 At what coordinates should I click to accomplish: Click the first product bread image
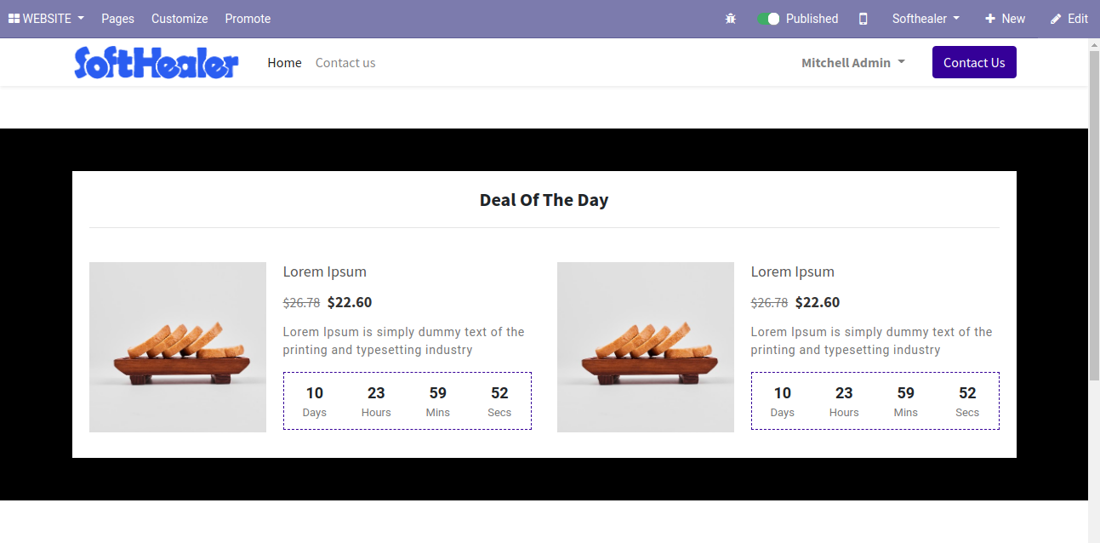(x=178, y=347)
